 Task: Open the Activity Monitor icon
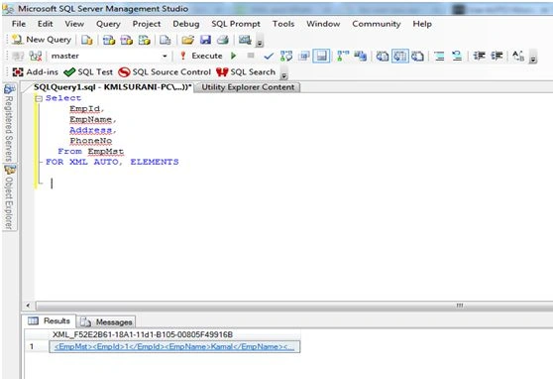coord(245,40)
